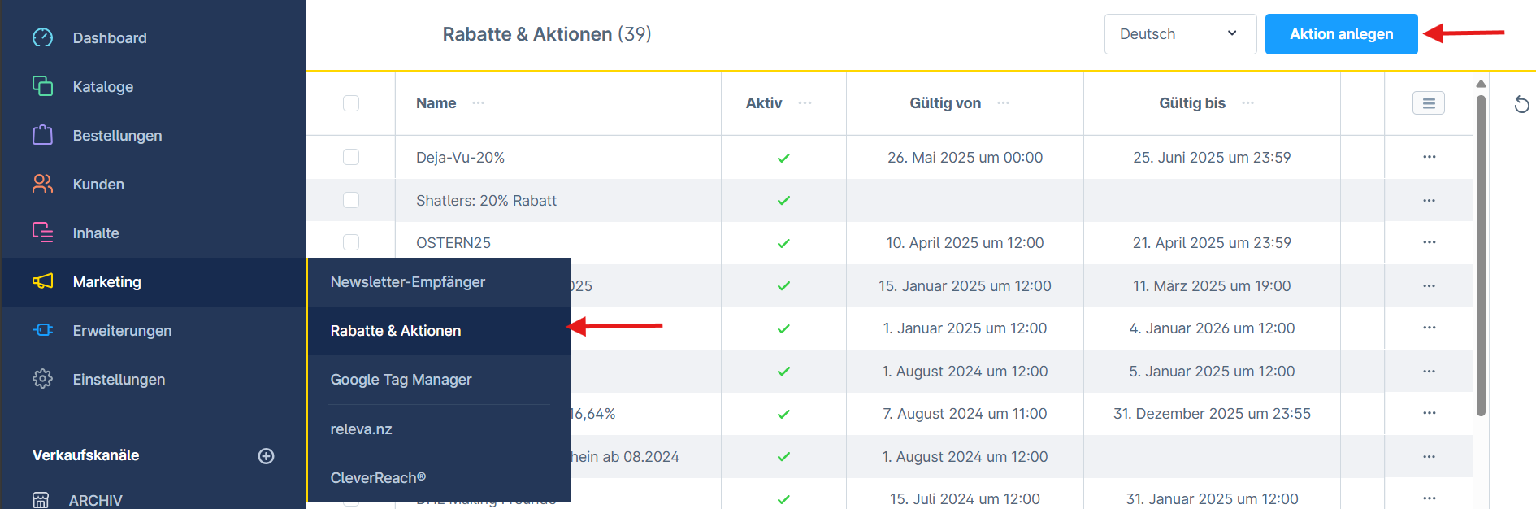Open Bestellungen shopping bag icon
The height and width of the screenshot is (509, 1536).
coord(42,135)
